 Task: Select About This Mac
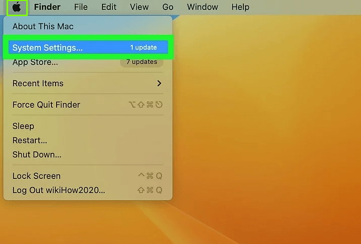point(88,26)
